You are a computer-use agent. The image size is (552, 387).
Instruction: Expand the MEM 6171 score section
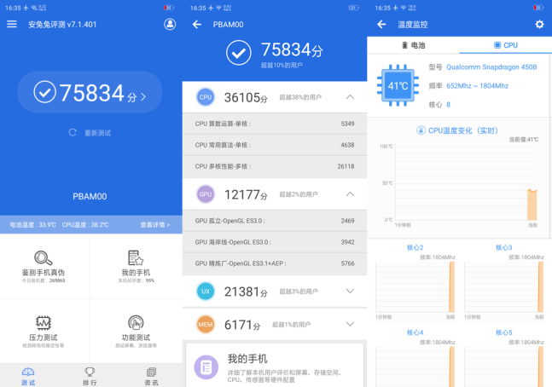point(350,324)
